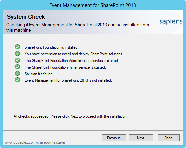The height and width of the screenshot is (148, 186).
Task: Click the window title Event Management for SharePoint 2013
Action: (93, 5)
